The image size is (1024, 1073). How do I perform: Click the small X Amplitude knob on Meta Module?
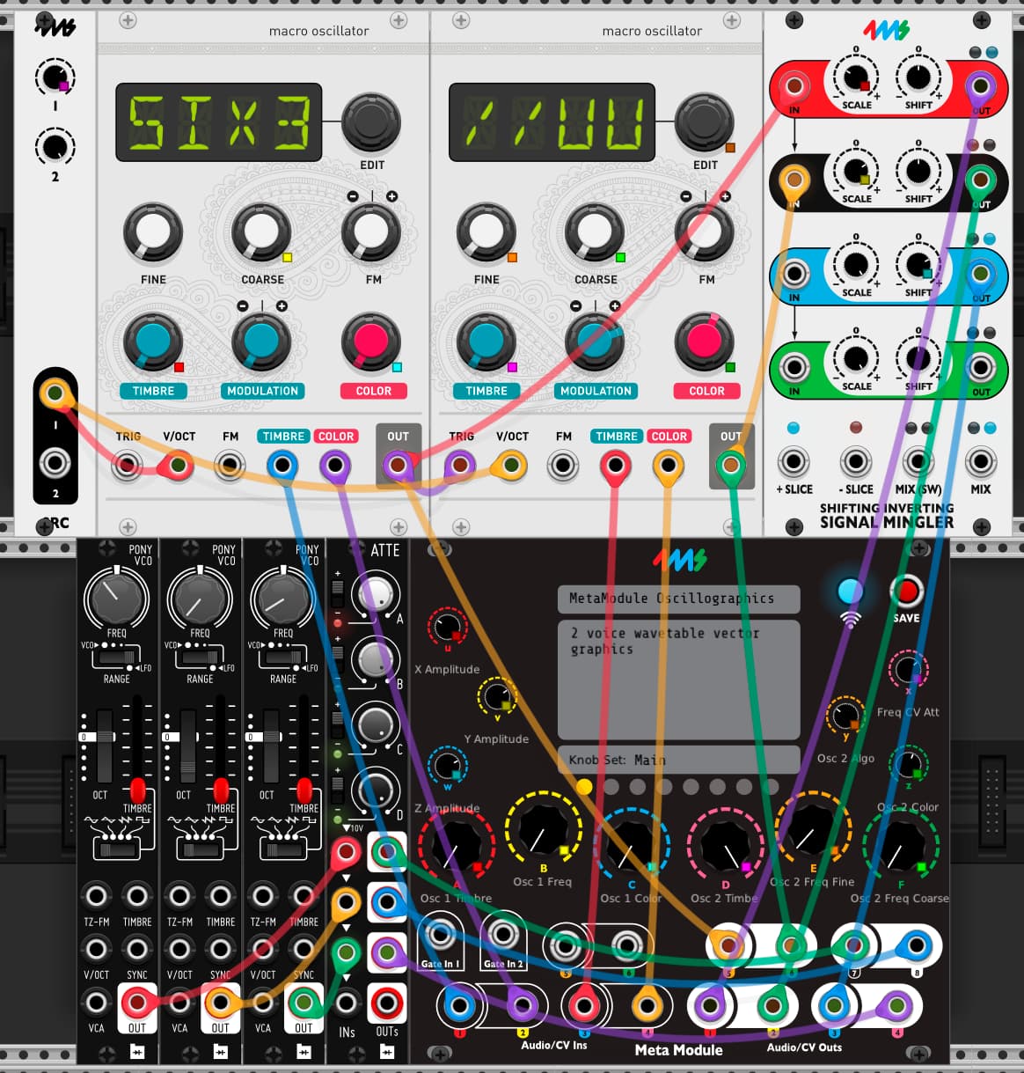pyautogui.click(x=447, y=627)
